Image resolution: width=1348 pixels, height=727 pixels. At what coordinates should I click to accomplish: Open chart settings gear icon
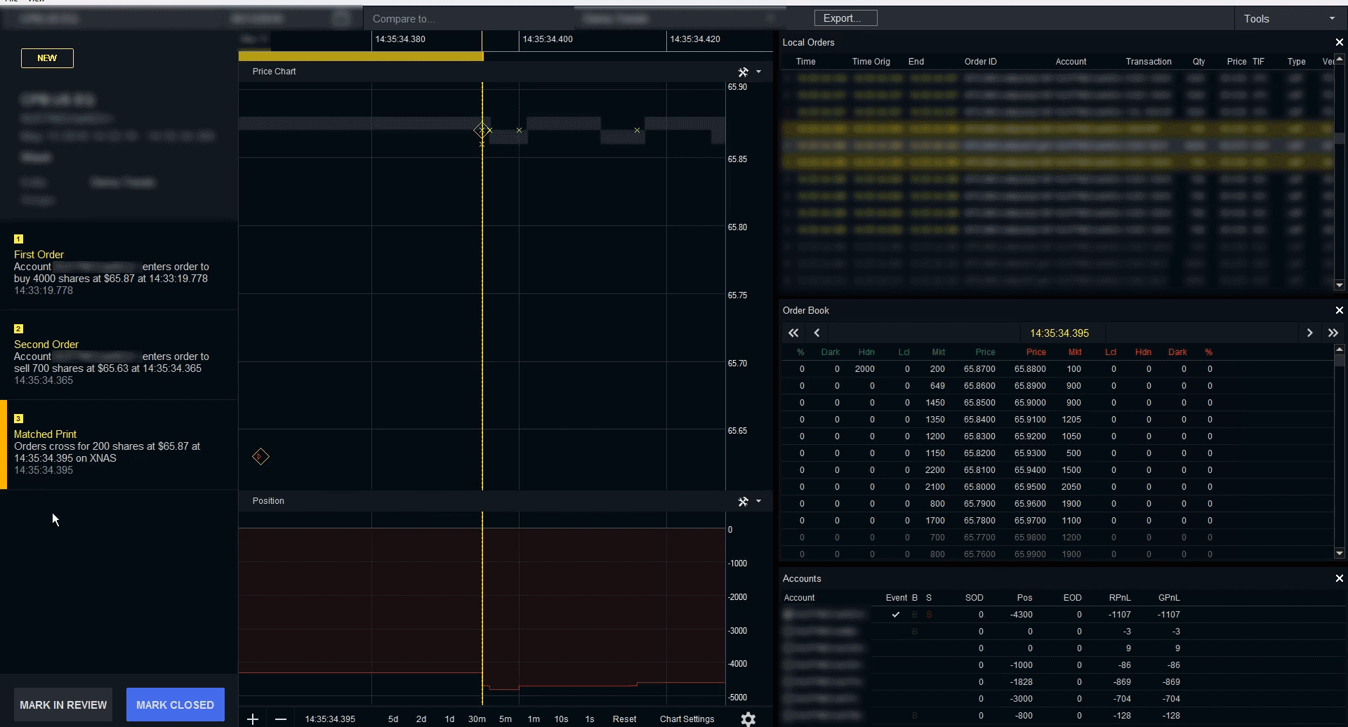click(748, 719)
